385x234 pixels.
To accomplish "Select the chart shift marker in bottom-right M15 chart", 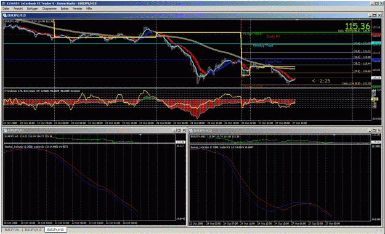I will pyautogui.click(x=334, y=135).
